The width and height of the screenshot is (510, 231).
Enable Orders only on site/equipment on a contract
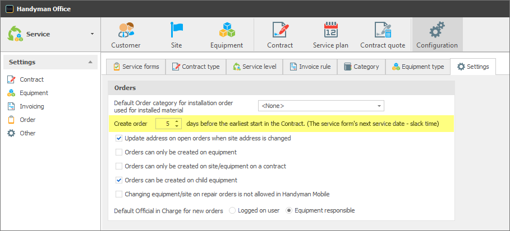coord(119,166)
